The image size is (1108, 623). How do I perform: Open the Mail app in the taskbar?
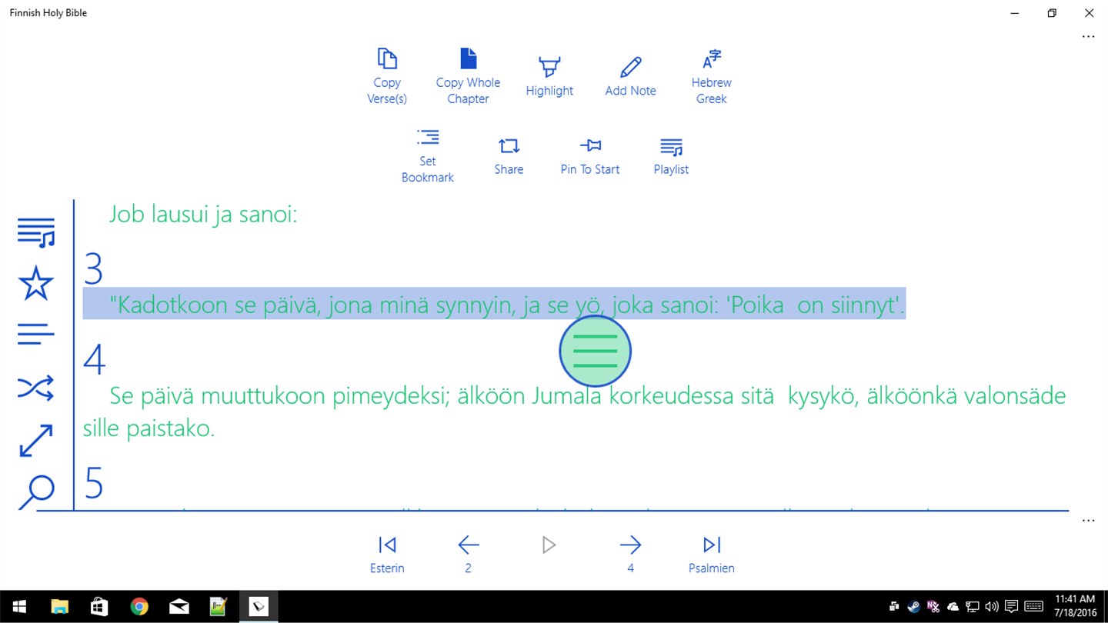(x=179, y=607)
